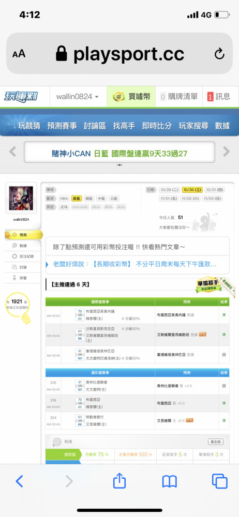
Task: Click the 買噱幣 coin icon button
Action: 131,97
